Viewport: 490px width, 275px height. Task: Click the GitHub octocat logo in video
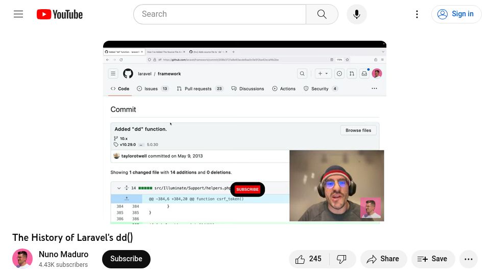click(128, 73)
